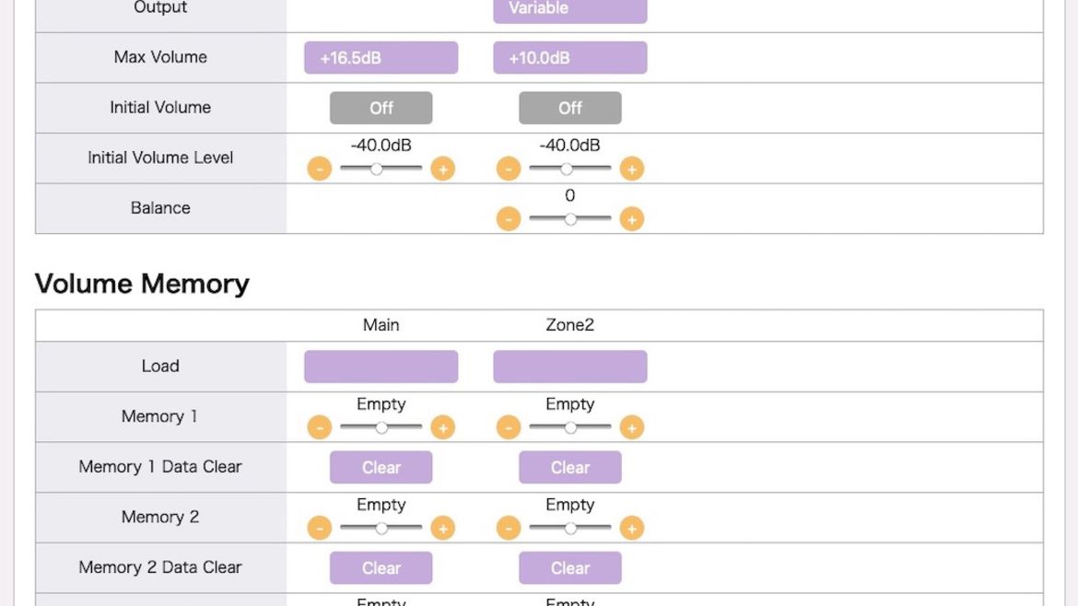Open Zone2 Load memory dropdown
1078x606 pixels.
pos(570,367)
